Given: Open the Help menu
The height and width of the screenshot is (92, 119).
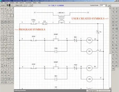Looking at the screenshot, I should [39, 3].
